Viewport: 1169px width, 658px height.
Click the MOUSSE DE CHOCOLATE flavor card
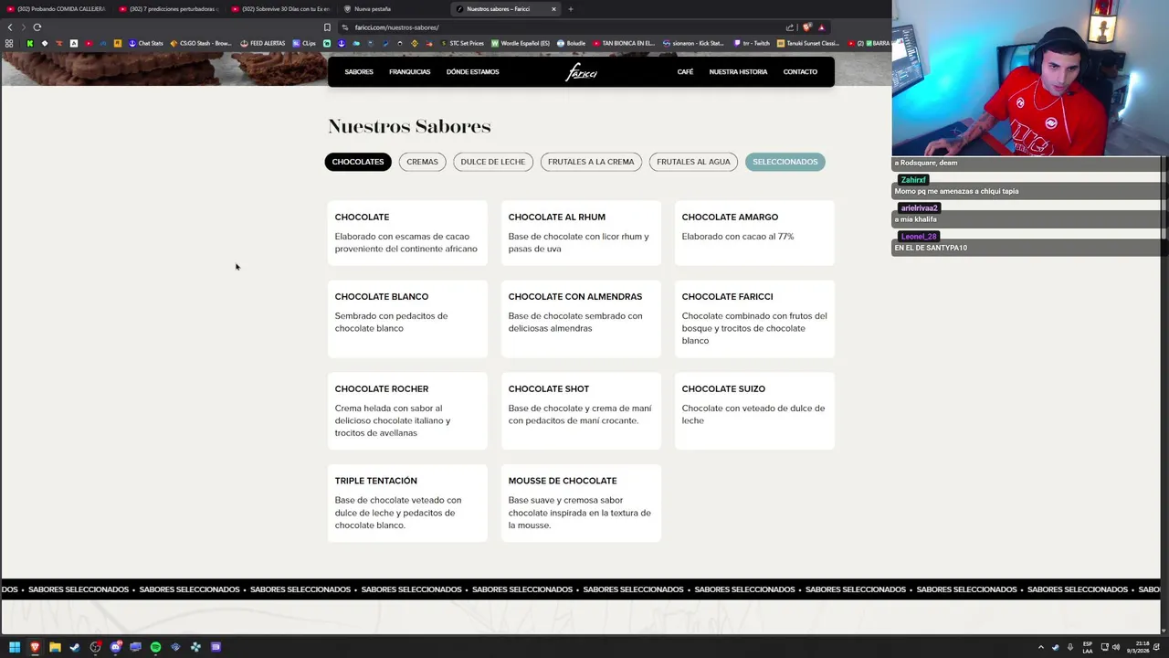[581, 504]
